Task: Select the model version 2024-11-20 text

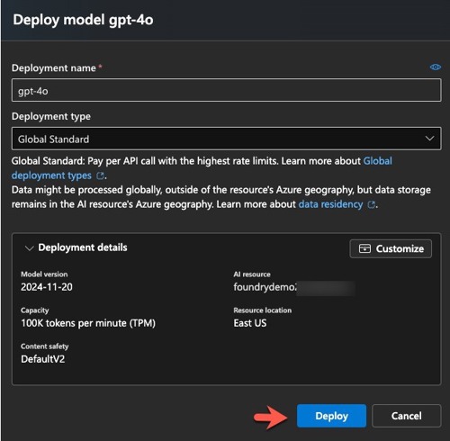Action: point(47,287)
